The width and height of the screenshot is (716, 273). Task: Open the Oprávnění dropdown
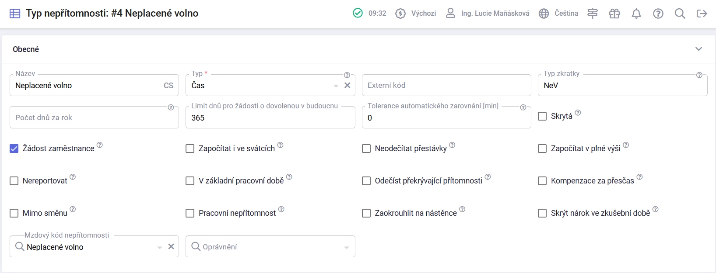point(270,247)
